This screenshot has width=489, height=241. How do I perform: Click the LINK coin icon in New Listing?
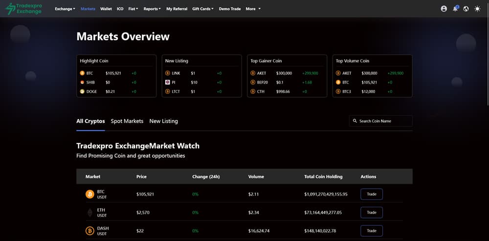pyautogui.click(x=167, y=73)
